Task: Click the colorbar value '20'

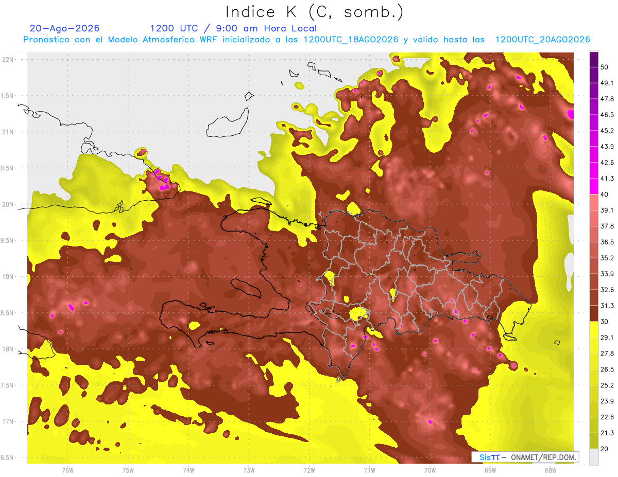Action: click(x=605, y=449)
